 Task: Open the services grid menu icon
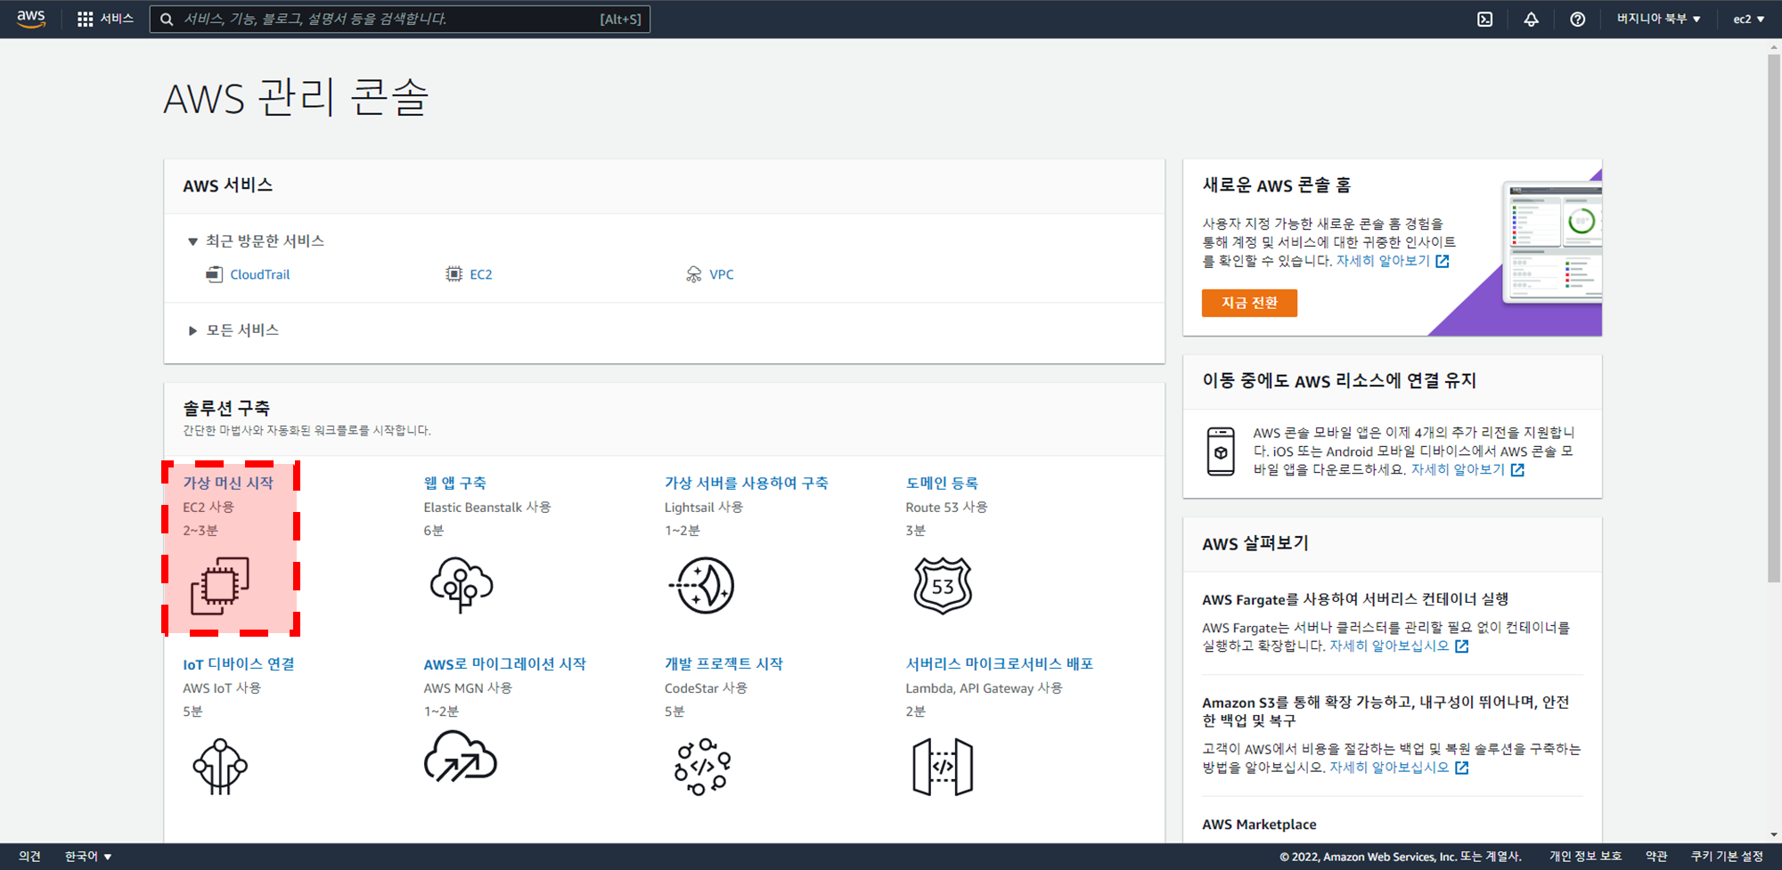pos(86,19)
